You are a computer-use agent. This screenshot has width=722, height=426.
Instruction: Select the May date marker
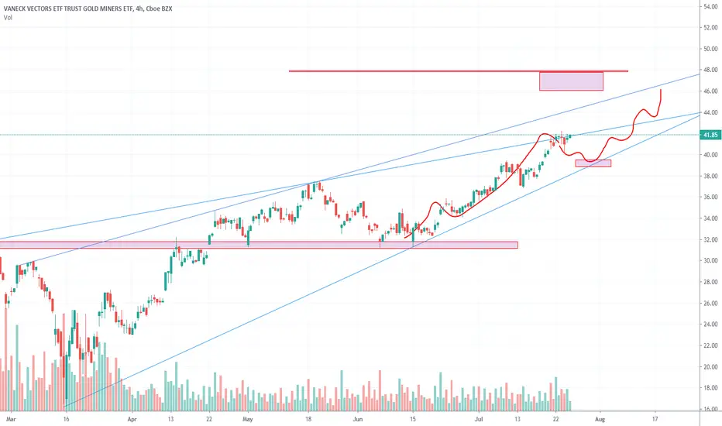coord(248,419)
